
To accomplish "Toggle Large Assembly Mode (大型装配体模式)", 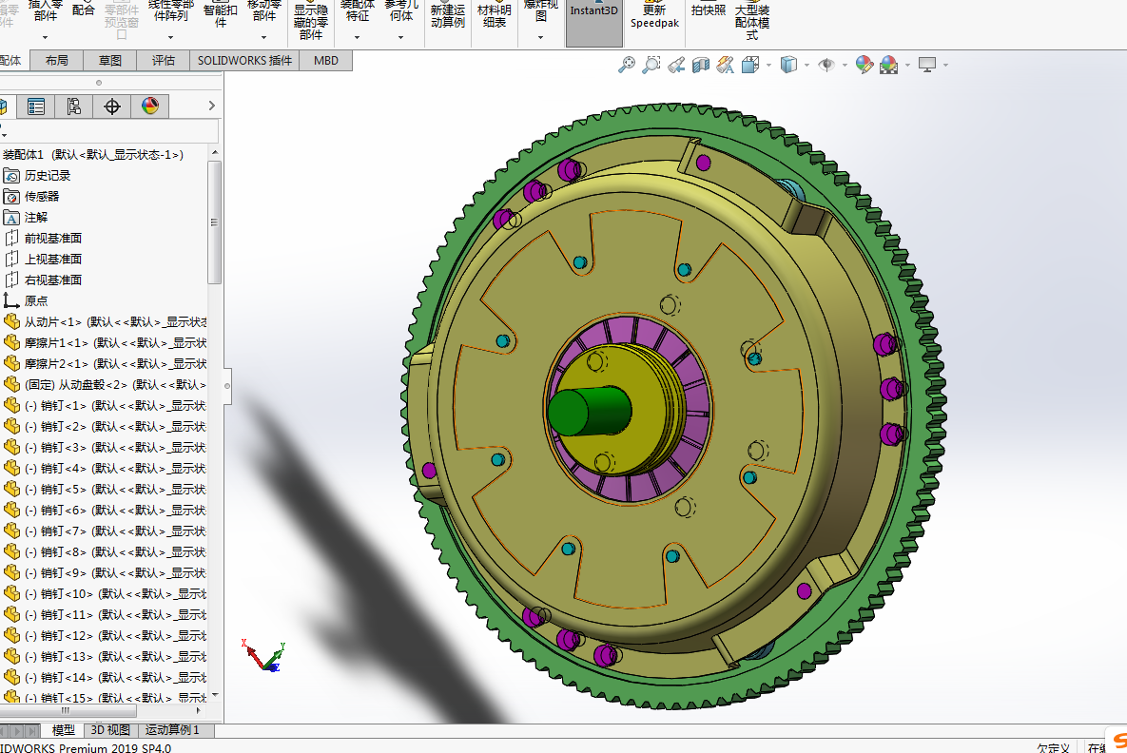I will click(751, 22).
